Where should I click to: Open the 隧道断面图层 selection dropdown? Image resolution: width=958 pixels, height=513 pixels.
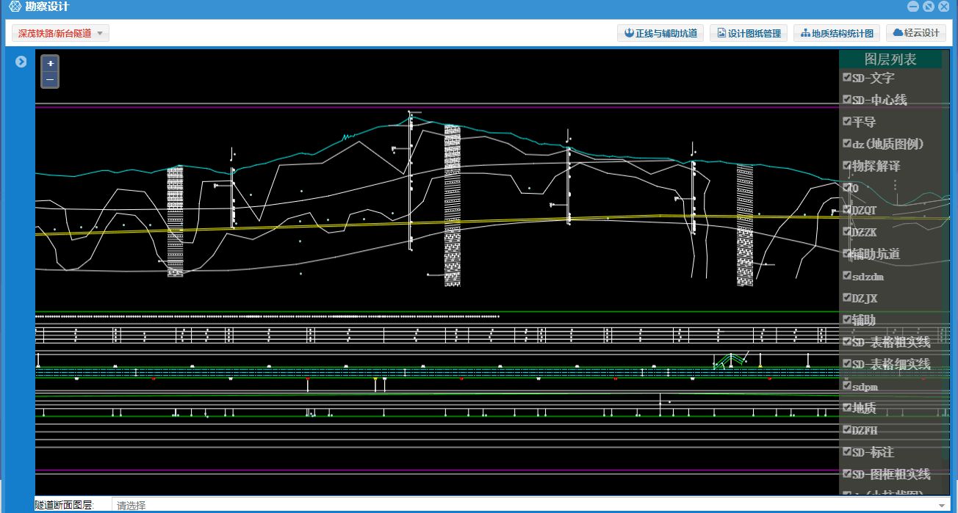click(x=529, y=505)
